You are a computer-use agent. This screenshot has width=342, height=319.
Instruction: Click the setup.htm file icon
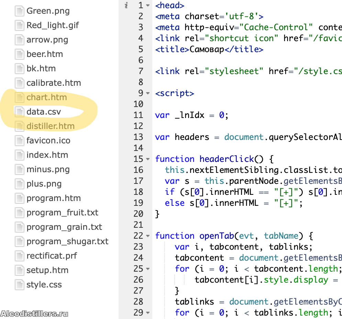[x=19, y=270]
